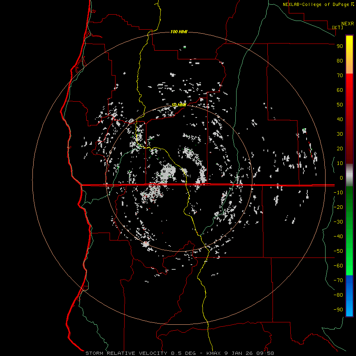Click the -70 value on velocity scale
This screenshot has width=356, height=356.
(338, 280)
